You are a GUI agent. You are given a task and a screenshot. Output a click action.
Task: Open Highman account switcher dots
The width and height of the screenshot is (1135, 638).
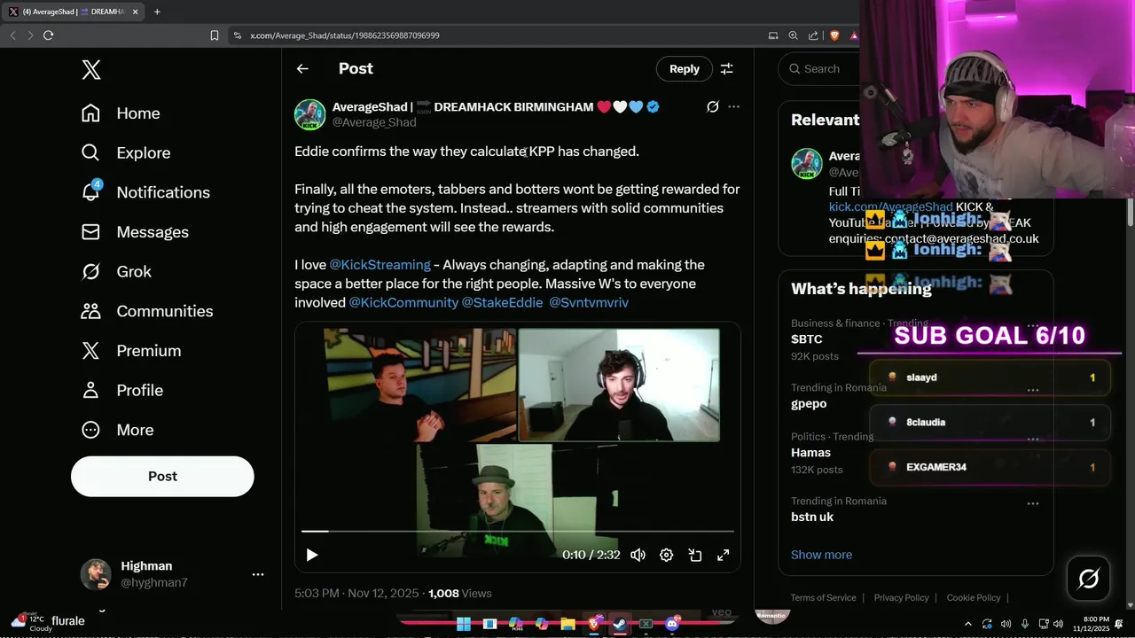tap(258, 574)
